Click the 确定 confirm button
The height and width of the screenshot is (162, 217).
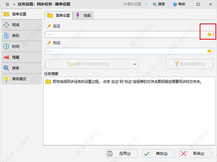158,153
